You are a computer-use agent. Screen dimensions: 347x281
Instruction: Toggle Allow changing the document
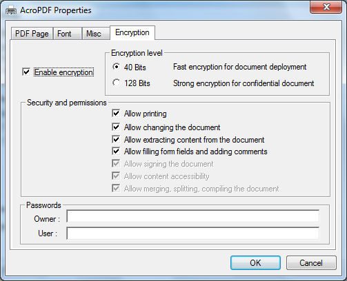[116, 127]
